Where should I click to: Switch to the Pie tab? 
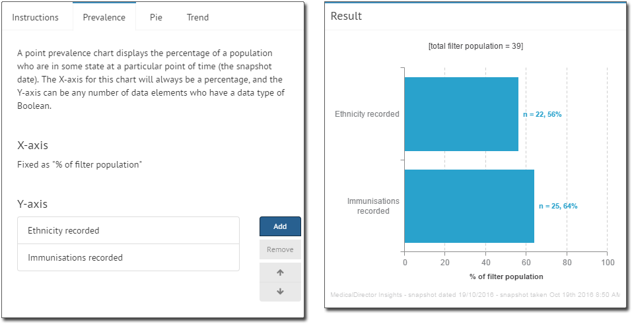click(156, 17)
